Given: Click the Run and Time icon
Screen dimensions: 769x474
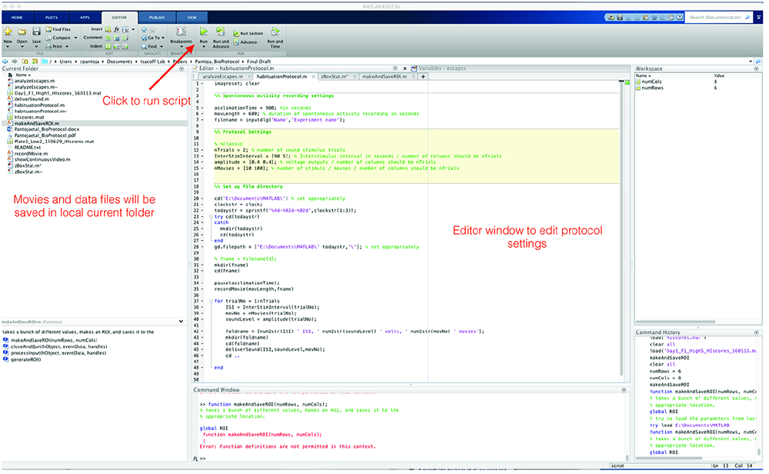Looking at the screenshot, I should (x=275, y=32).
